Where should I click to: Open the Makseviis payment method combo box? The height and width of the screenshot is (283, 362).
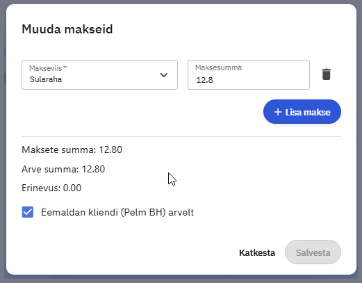pyautogui.click(x=99, y=74)
